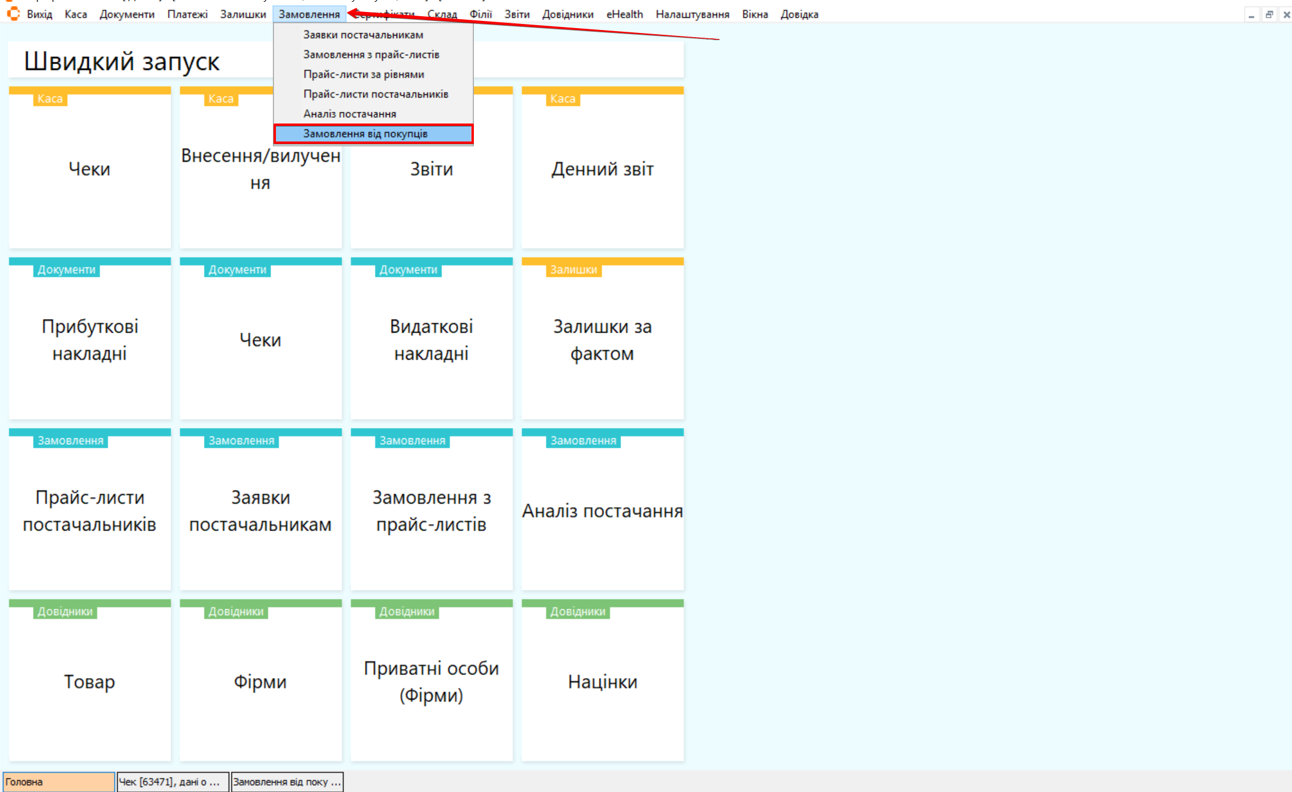
Task: Click 'Вихід' in the menu bar
Action: pyautogui.click(x=40, y=14)
